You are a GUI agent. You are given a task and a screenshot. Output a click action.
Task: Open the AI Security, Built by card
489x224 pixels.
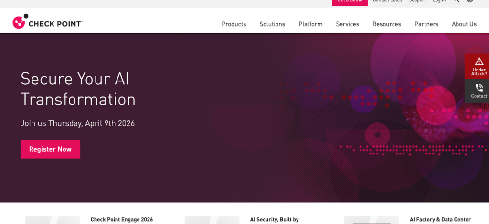coord(274,220)
